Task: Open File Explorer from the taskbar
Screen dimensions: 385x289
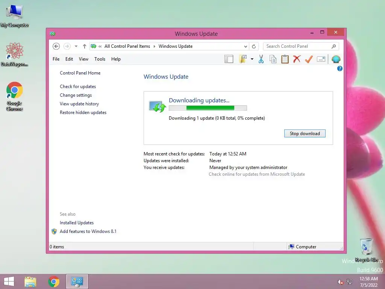Action: pyautogui.click(x=30, y=281)
